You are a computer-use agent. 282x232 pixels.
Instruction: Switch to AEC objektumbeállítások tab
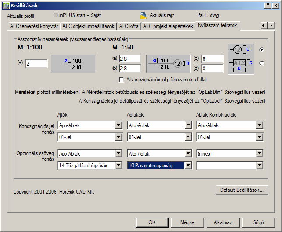pyautogui.click(x=88, y=26)
